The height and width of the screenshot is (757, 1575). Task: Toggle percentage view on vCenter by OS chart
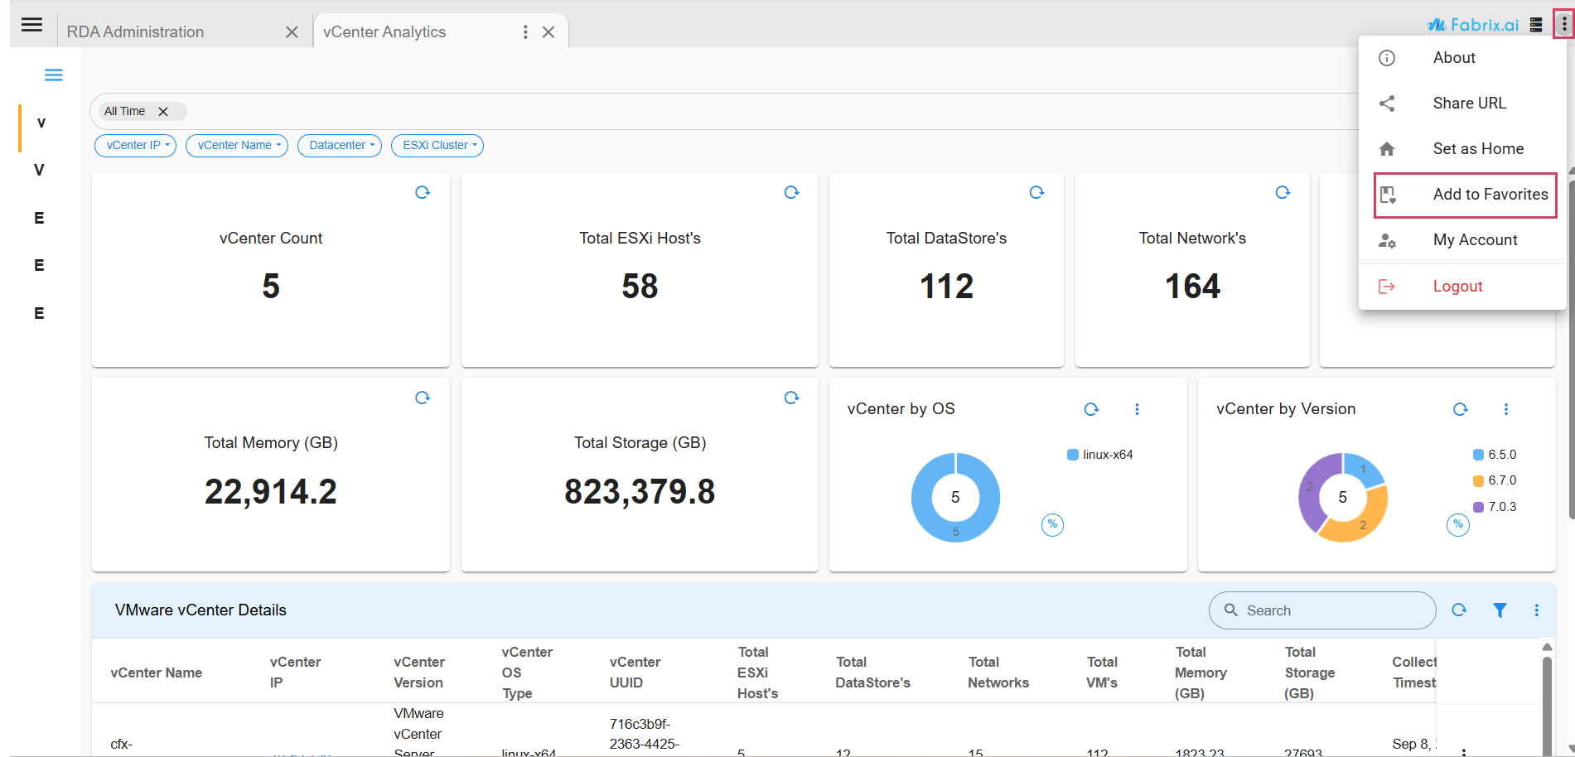[x=1052, y=524]
